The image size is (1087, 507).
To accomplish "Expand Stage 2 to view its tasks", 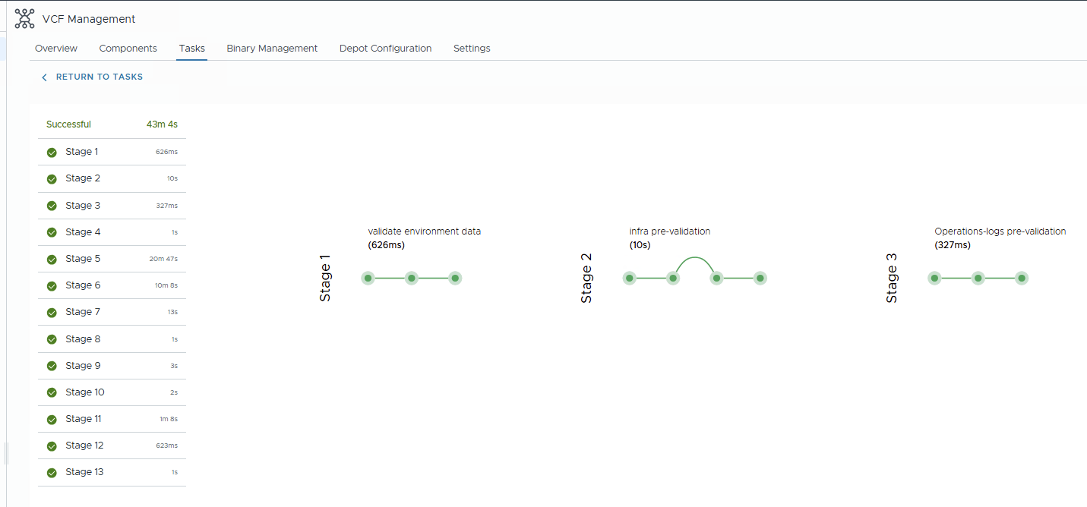I will pos(81,178).
